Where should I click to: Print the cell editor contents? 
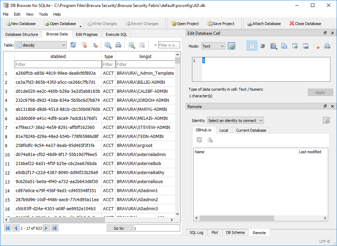(x=327, y=46)
